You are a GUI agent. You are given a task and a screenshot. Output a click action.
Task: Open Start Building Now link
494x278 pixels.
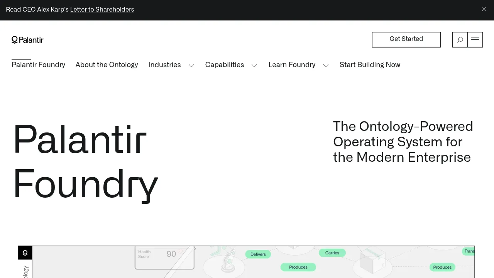tap(370, 65)
